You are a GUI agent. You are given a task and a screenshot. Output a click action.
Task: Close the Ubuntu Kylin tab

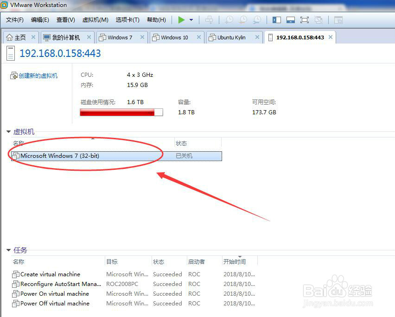coord(257,37)
